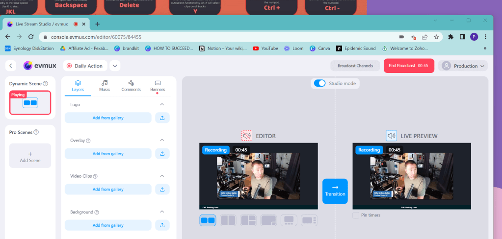The image size is (502, 239).
Task: Click End Broadcast button
Action: [409, 66]
